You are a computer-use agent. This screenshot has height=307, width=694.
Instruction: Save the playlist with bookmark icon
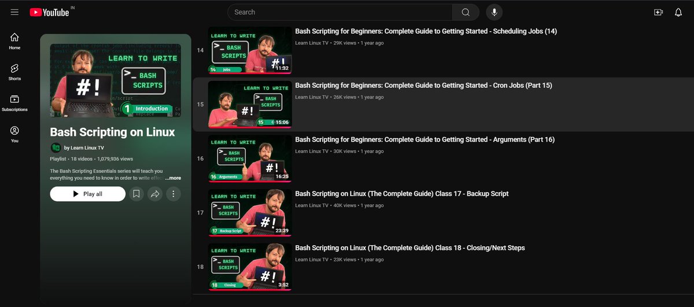click(136, 194)
